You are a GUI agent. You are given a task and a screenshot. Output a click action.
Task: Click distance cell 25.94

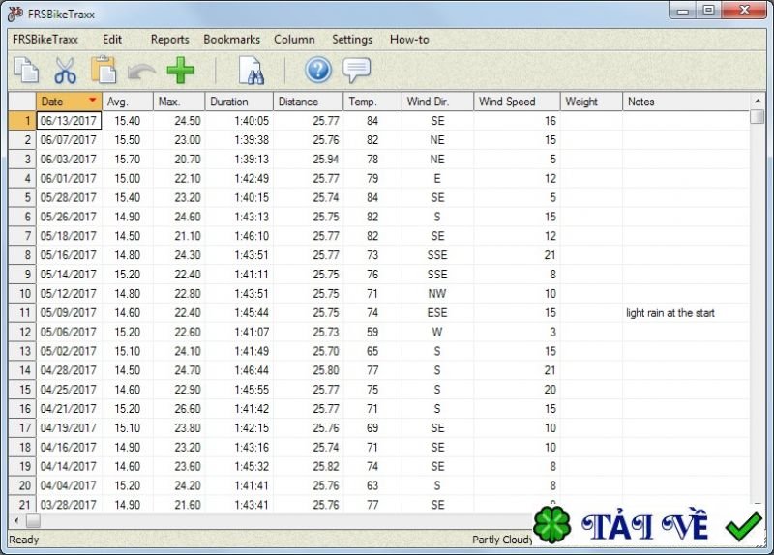click(308, 159)
